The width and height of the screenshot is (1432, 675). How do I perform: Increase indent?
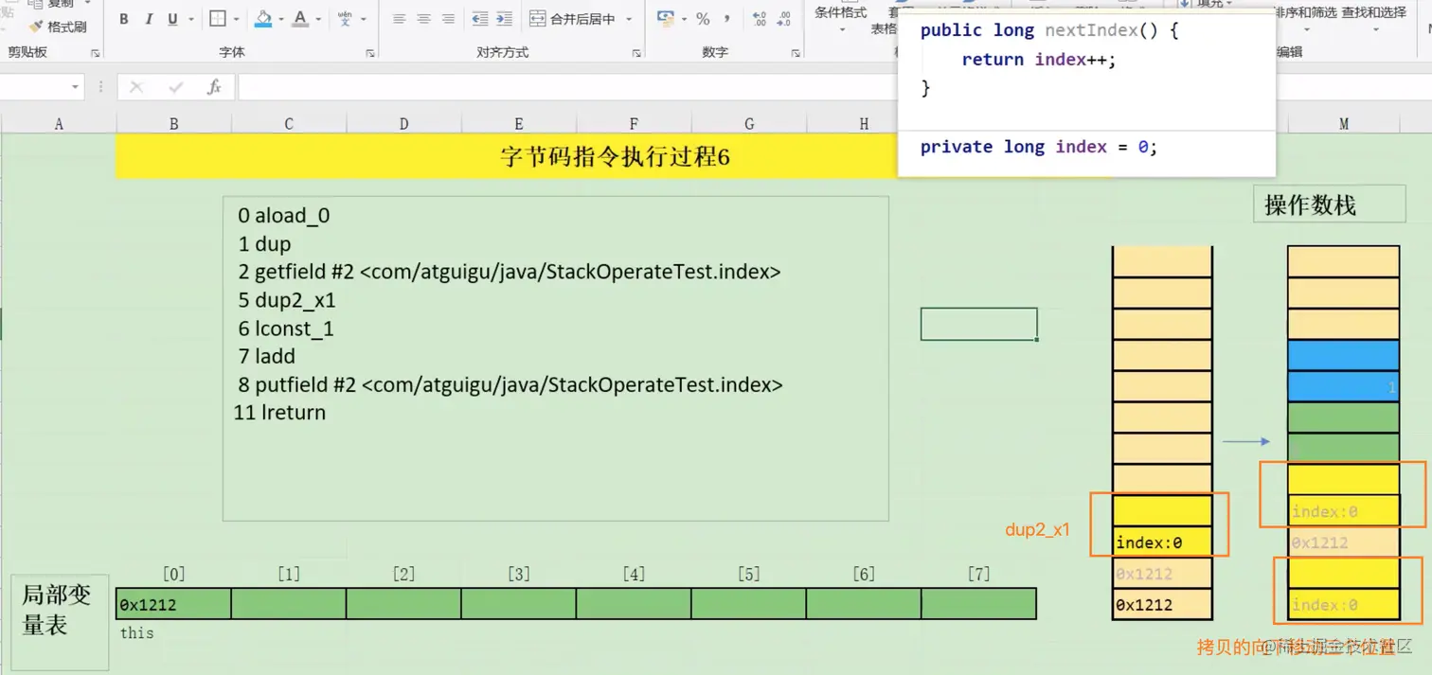504,19
